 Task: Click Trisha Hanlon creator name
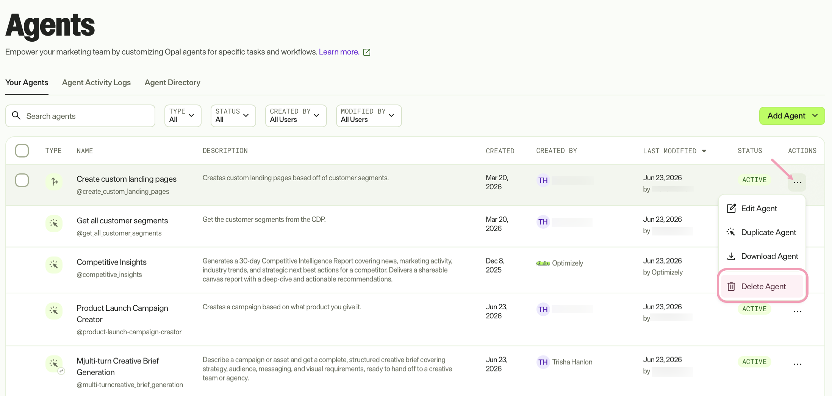(572, 362)
